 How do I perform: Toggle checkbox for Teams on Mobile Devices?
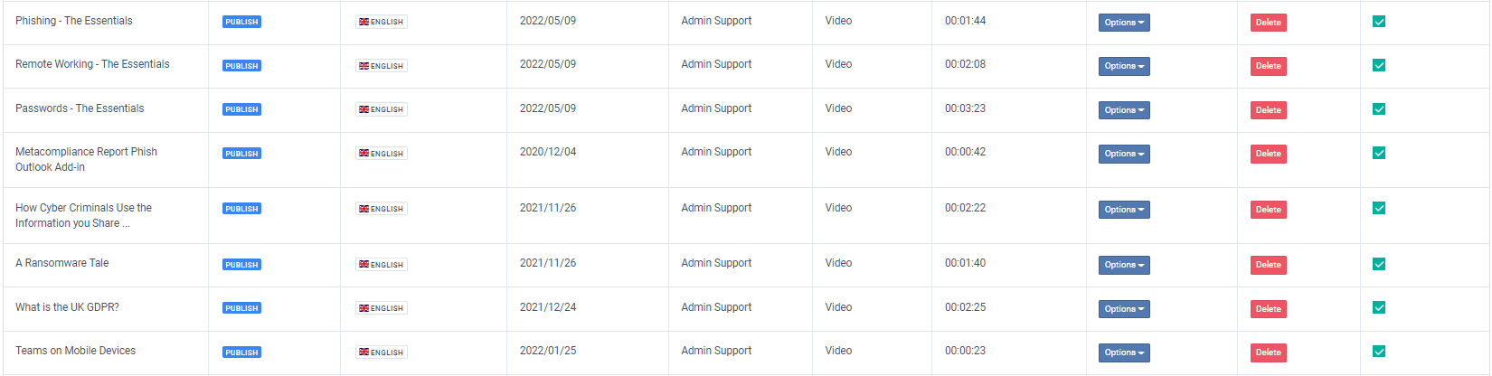(x=1379, y=352)
